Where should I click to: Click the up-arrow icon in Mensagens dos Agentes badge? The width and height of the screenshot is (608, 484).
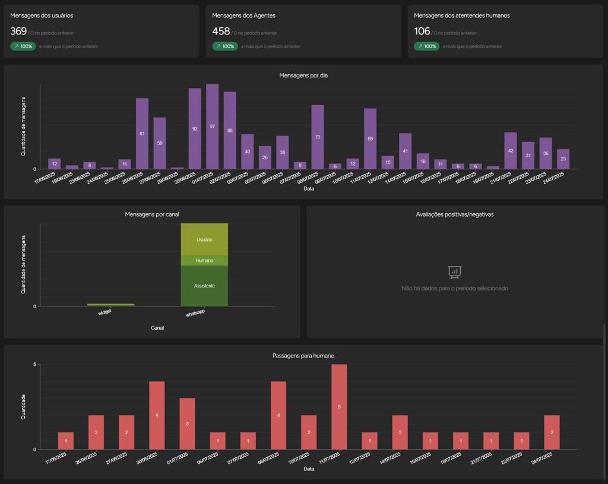coord(218,46)
